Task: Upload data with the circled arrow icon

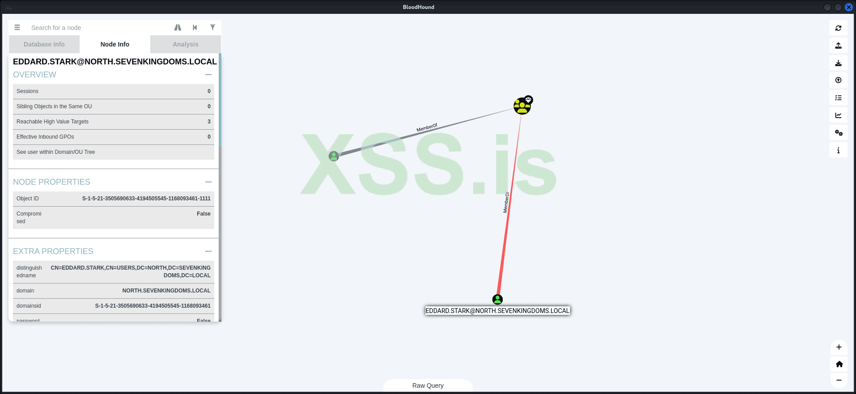Action: 838,80
